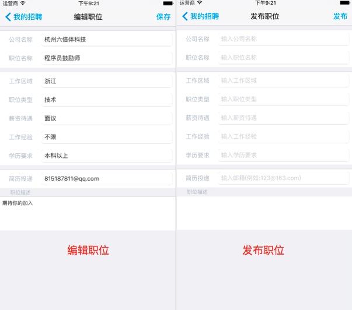352x310 pixels.
Task: Click the 发布 publish button
Action: coord(340,16)
